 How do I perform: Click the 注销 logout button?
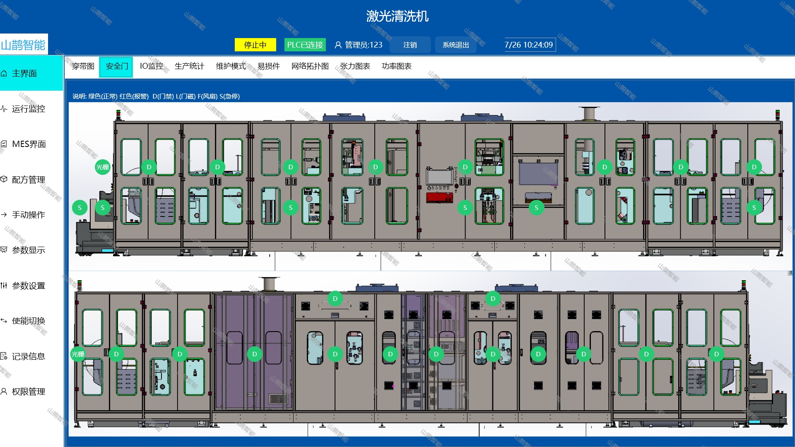pyautogui.click(x=410, y=45)
